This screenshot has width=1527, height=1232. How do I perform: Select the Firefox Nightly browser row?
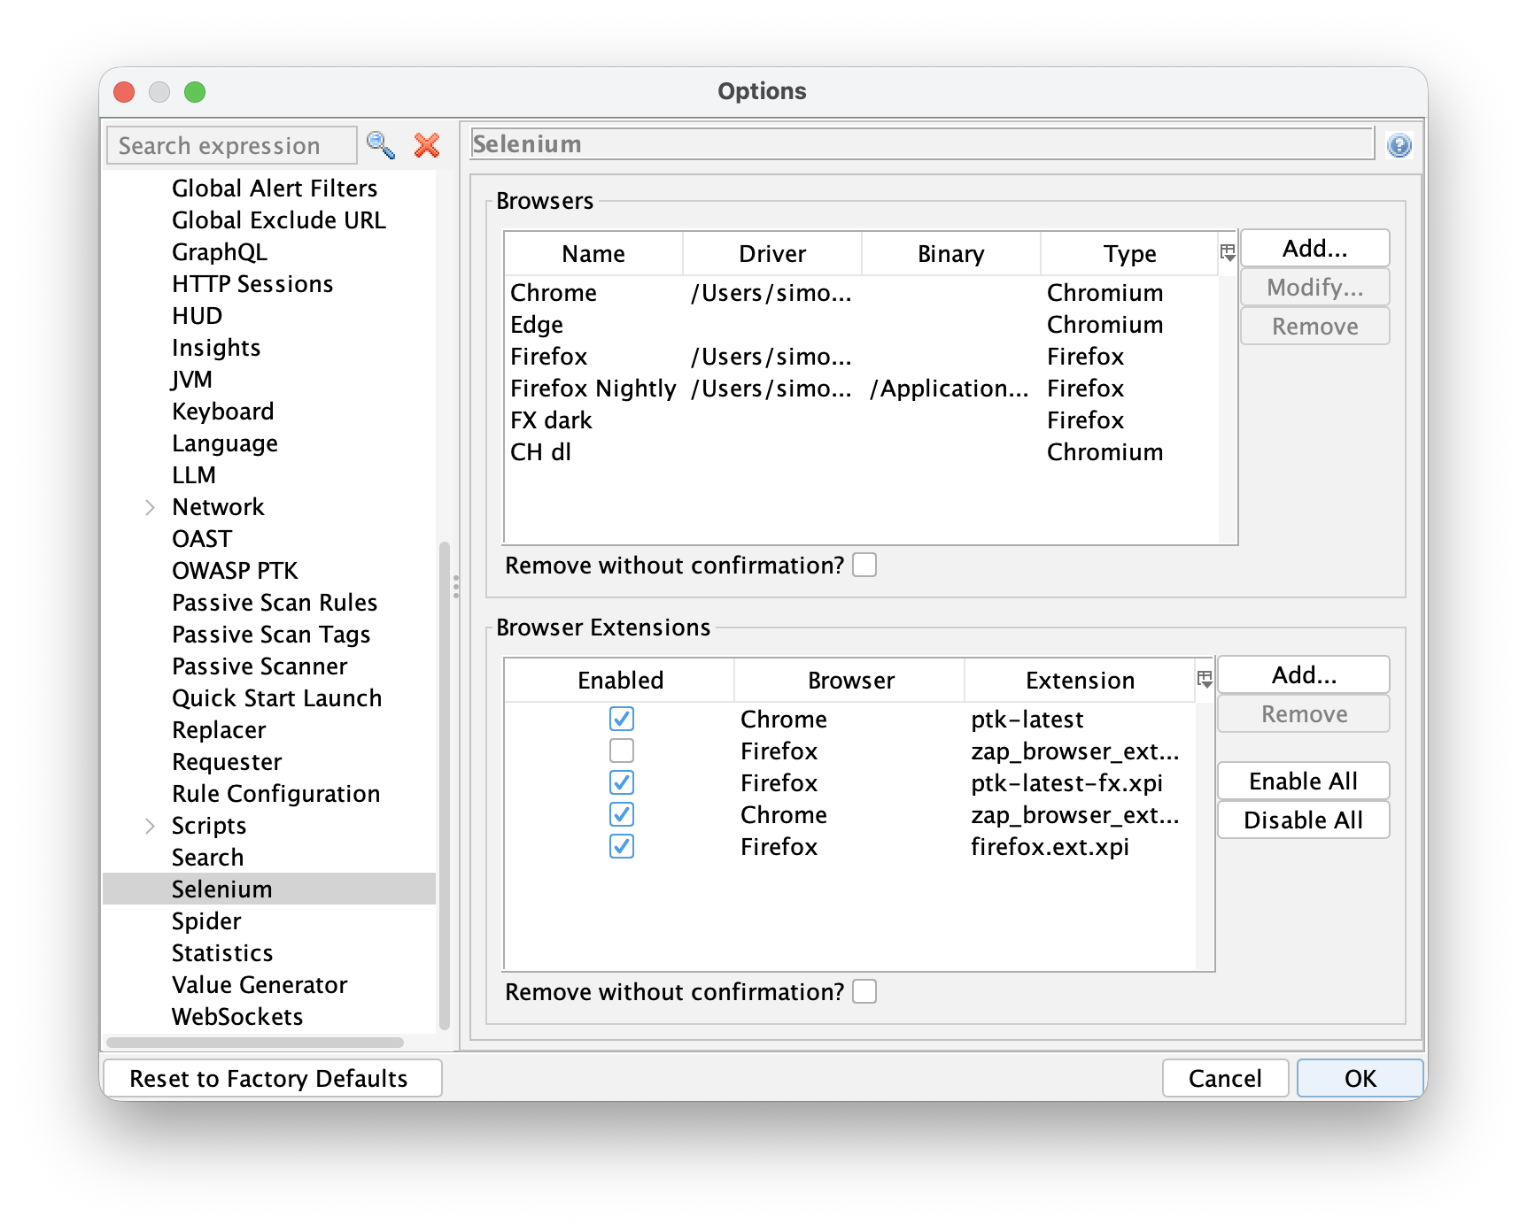593,389
